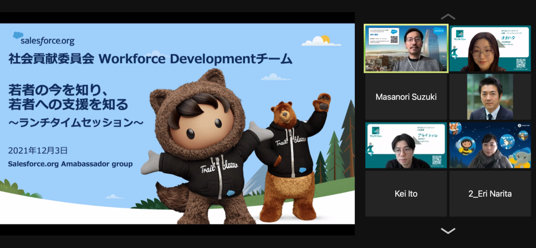Screen dimensions: 536x248
Task: Click QR code in woman's tile
Action: pyautogui.click(x=521, y=63)
